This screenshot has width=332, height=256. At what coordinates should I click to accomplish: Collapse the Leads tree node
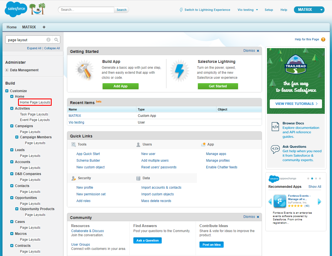tap(12, 150)
